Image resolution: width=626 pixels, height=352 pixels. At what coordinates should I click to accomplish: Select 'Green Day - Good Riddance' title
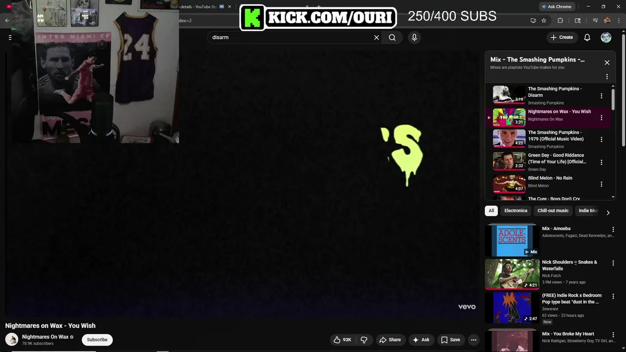[557, 158]
